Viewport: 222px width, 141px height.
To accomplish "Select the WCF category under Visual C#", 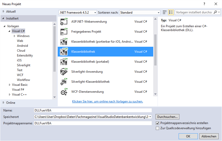I will [x=20, y=75].
